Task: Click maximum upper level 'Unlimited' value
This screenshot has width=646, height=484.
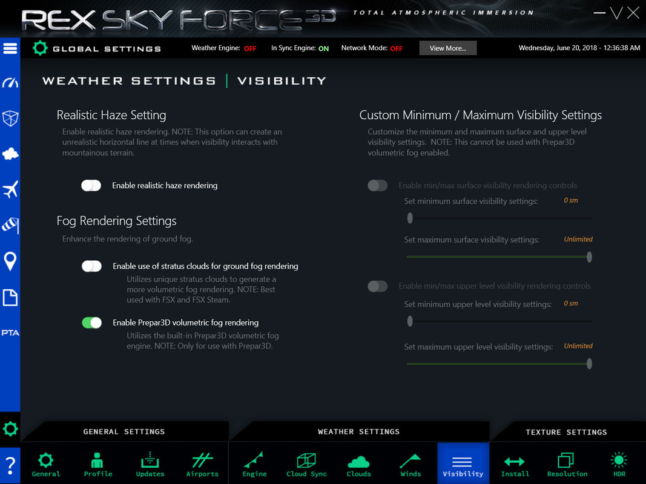Action: [578, 345]
